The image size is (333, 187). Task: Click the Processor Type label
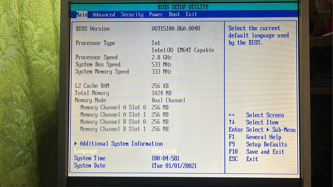pos(95,43)
